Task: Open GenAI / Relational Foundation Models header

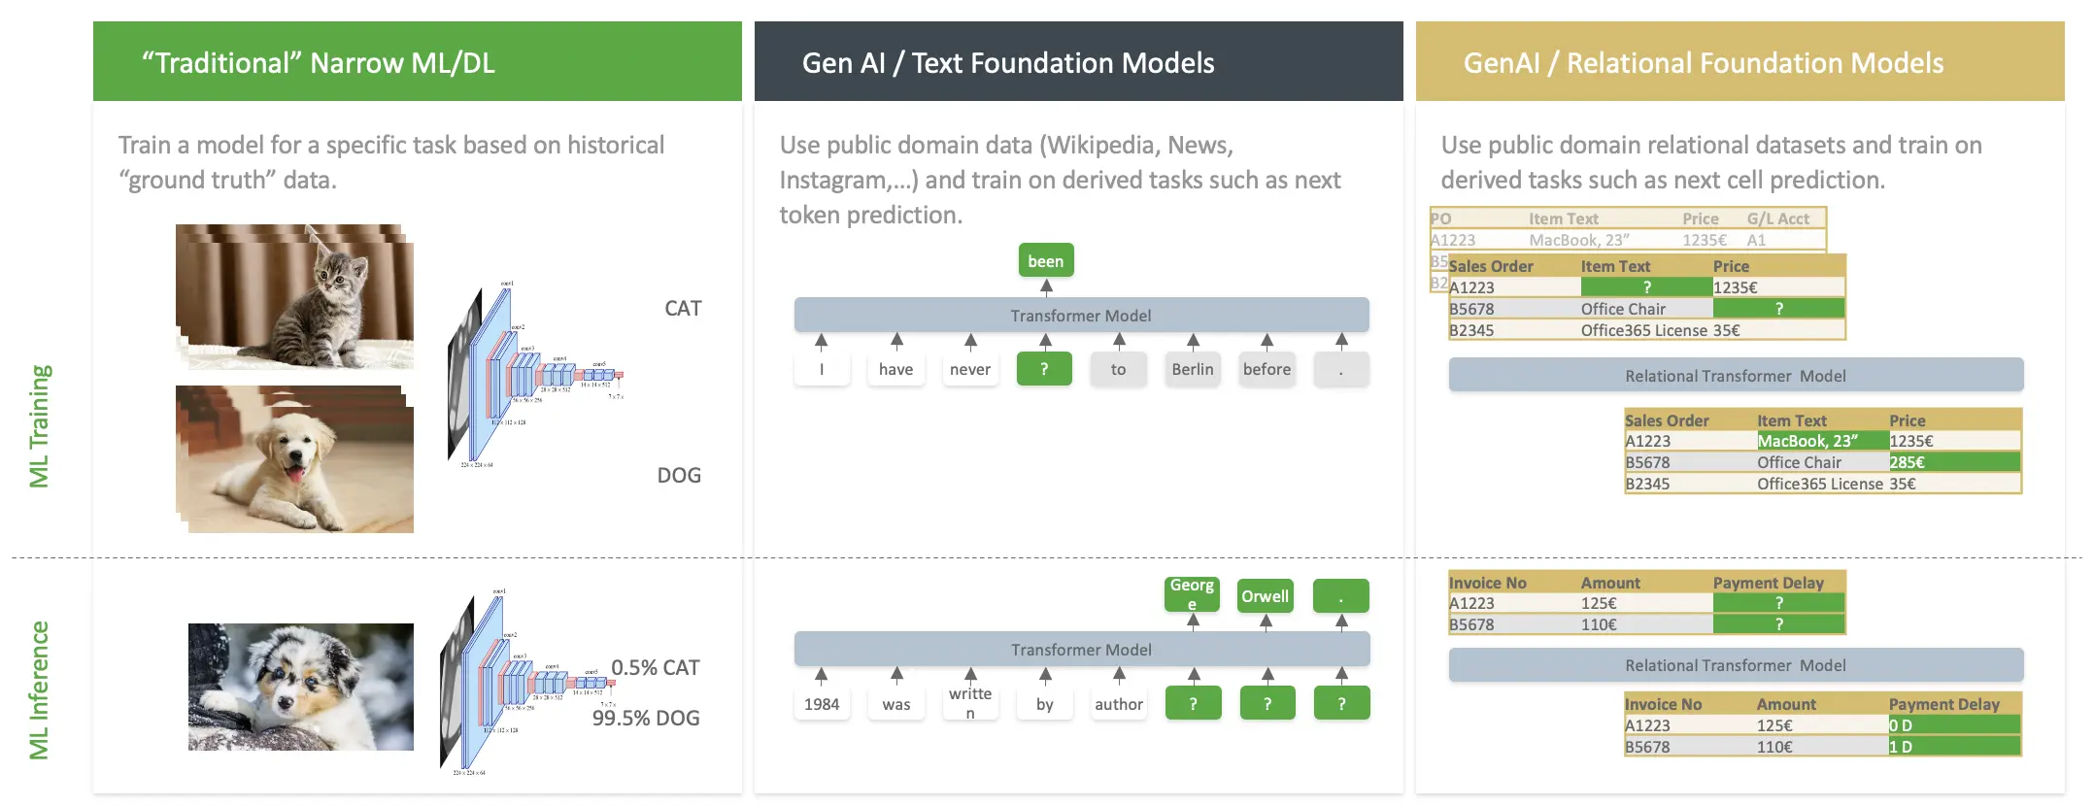Action: click(1739, 62)
